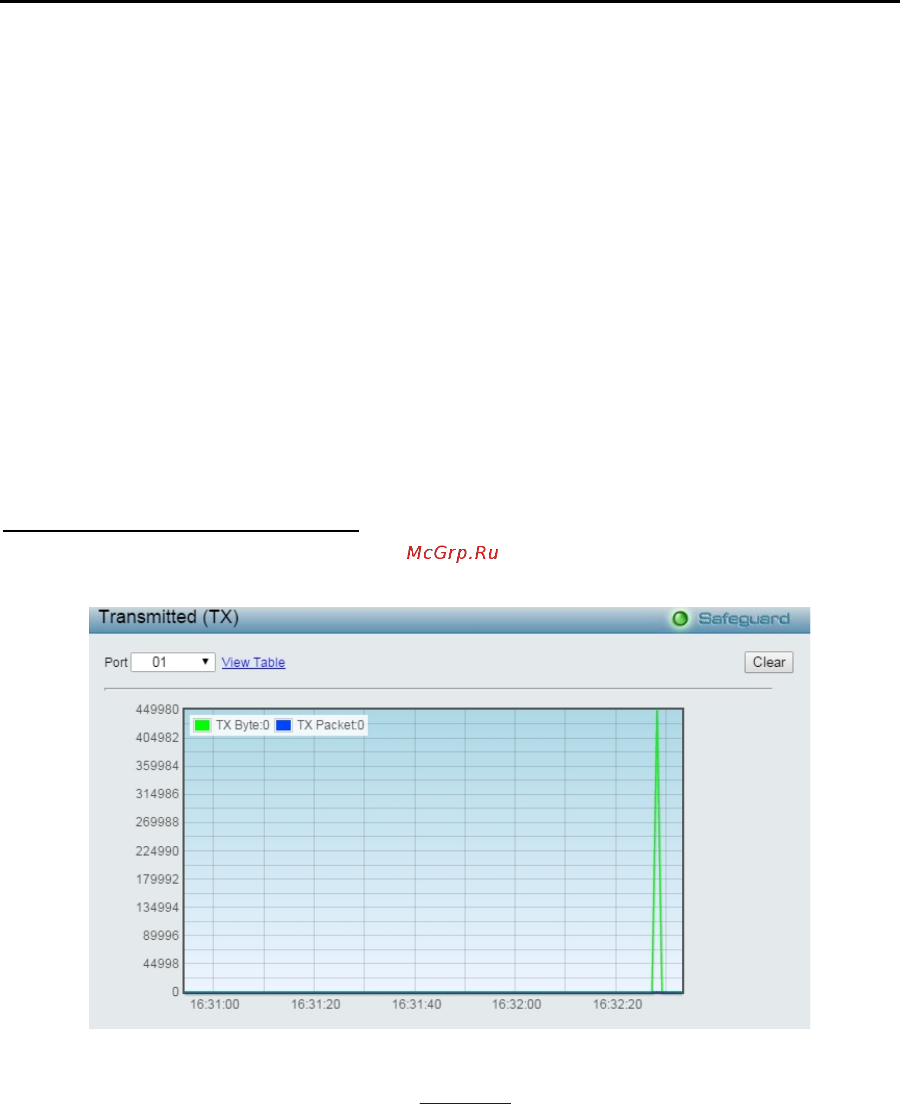
Task: Open the Port 01 dropdown
Action: [173, 662]
